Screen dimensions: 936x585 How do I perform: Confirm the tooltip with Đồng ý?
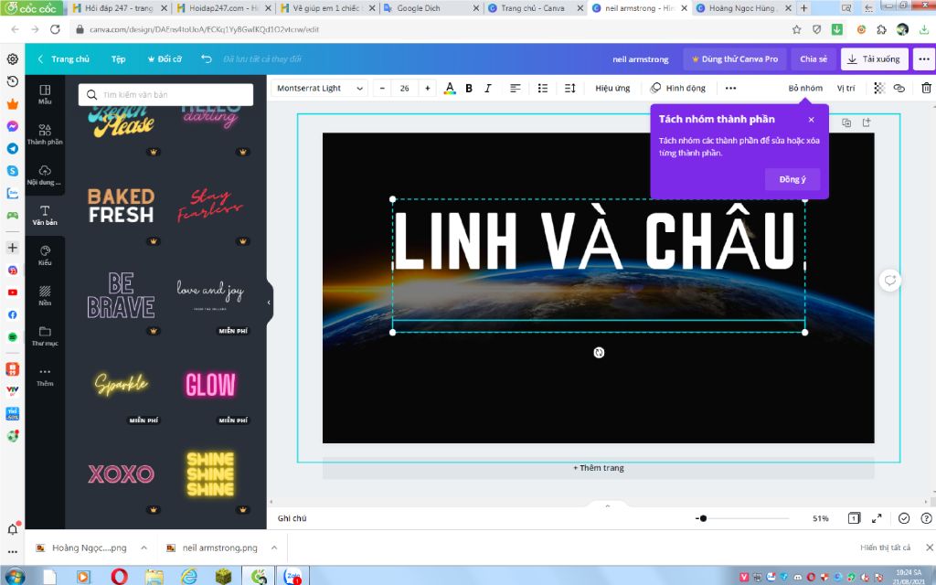[792, 179]
